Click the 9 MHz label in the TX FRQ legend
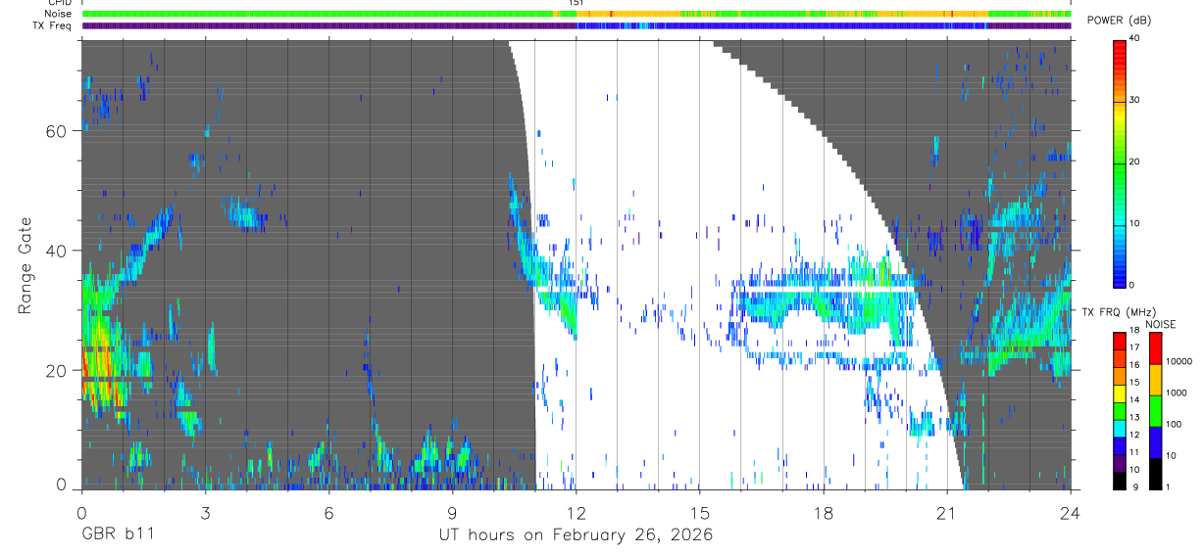 (x=1135, y=486)
